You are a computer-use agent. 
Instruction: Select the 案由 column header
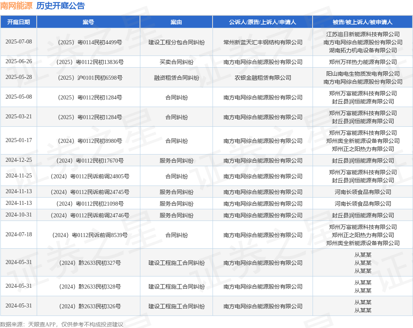tap(176, 22)
